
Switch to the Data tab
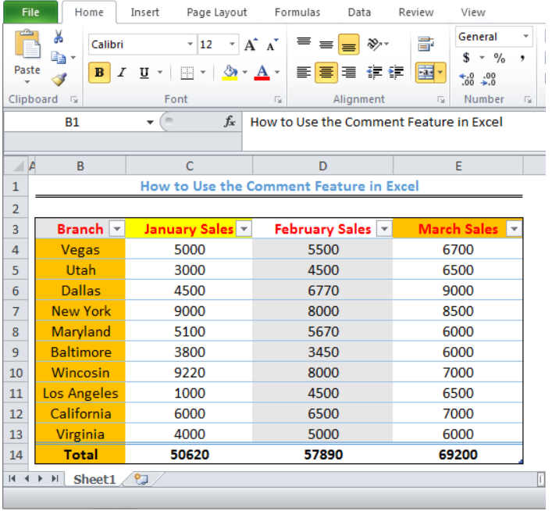tap(359, 13)
